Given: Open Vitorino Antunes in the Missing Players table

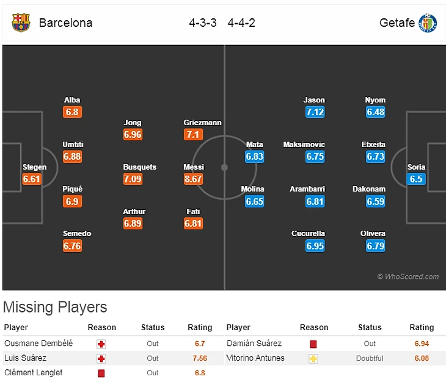Looking at the screenshot, I should (x=255, y=358).
